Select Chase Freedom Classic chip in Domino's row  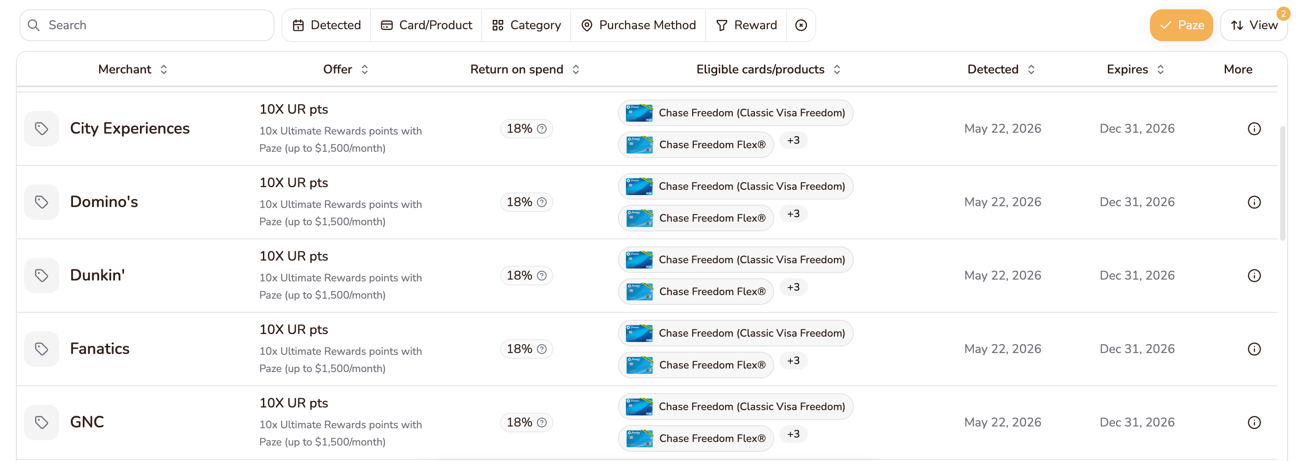735,186
